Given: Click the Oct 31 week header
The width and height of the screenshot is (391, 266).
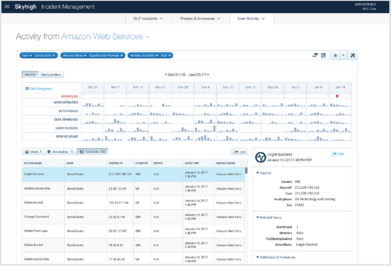Looking at the screenshot, I should coord(93,87).
